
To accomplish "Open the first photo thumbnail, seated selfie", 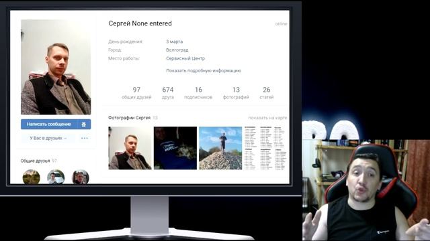I will click(130, 148).
